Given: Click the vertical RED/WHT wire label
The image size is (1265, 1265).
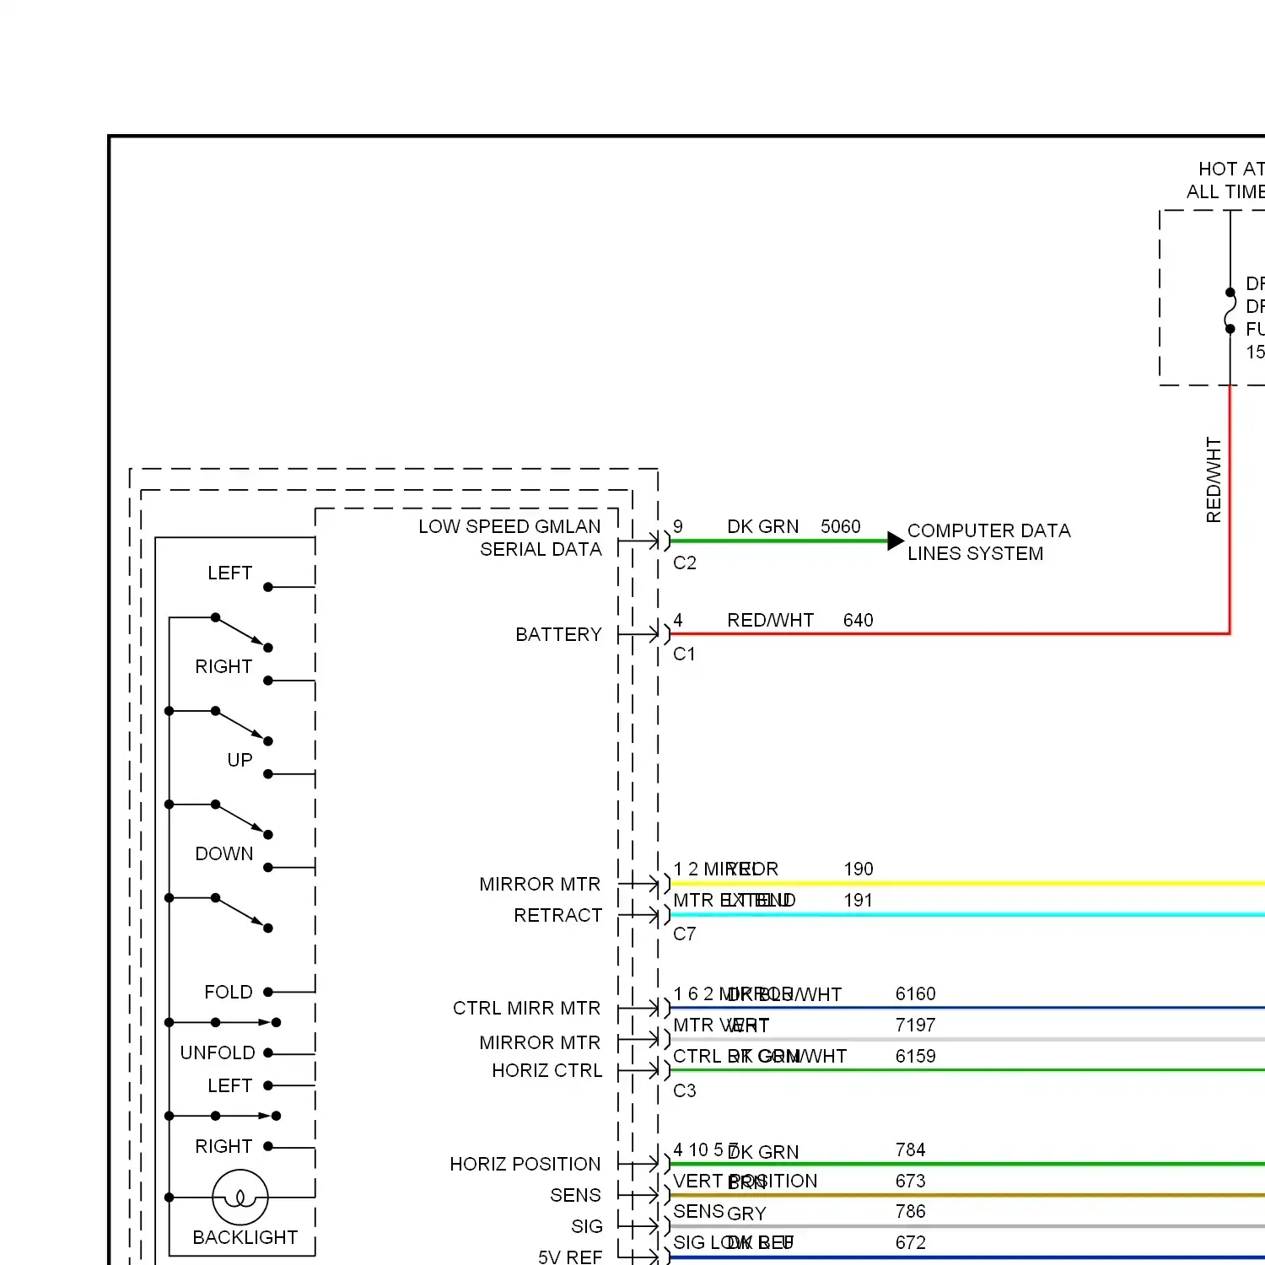Looking at the screenshot, I should [1214, 480].
